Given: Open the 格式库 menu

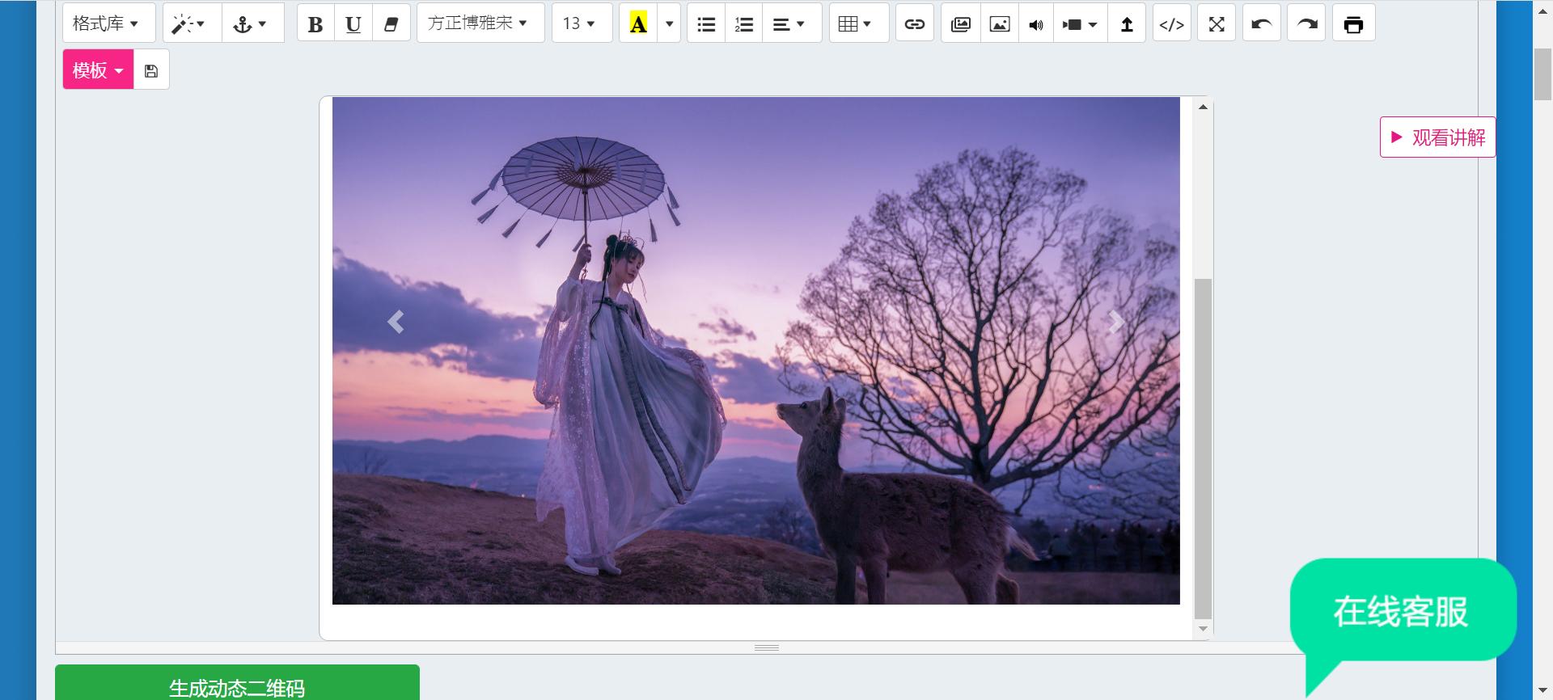Looking at the screenshot, I should point(108,23).
